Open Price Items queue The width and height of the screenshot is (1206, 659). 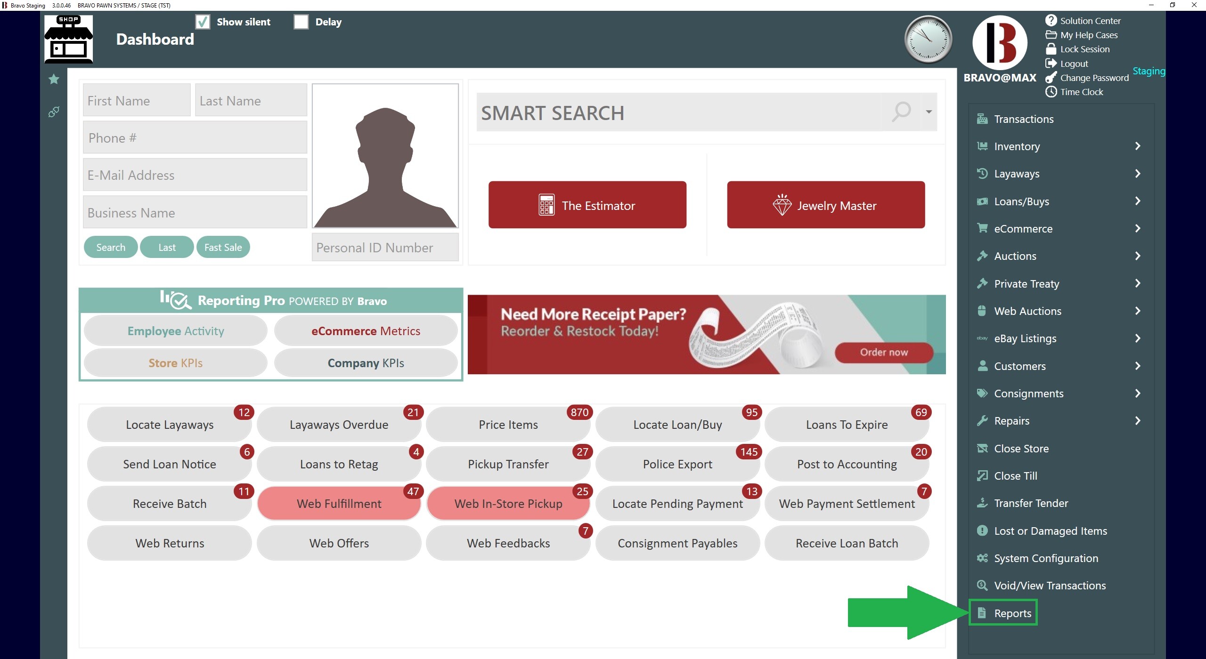508,424
